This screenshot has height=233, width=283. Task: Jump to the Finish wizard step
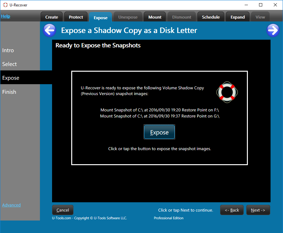coord(9,92)
